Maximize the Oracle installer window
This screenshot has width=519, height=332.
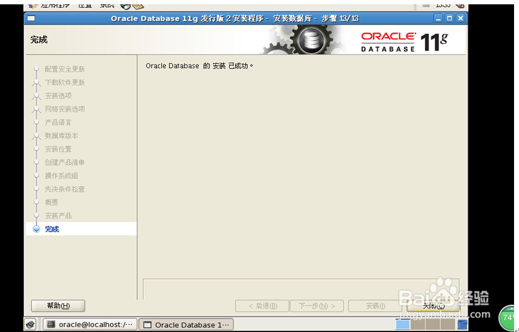(449, 19)
